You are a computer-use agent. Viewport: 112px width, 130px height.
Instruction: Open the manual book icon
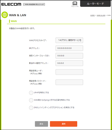pyautogui.click(x=75, y=3)
